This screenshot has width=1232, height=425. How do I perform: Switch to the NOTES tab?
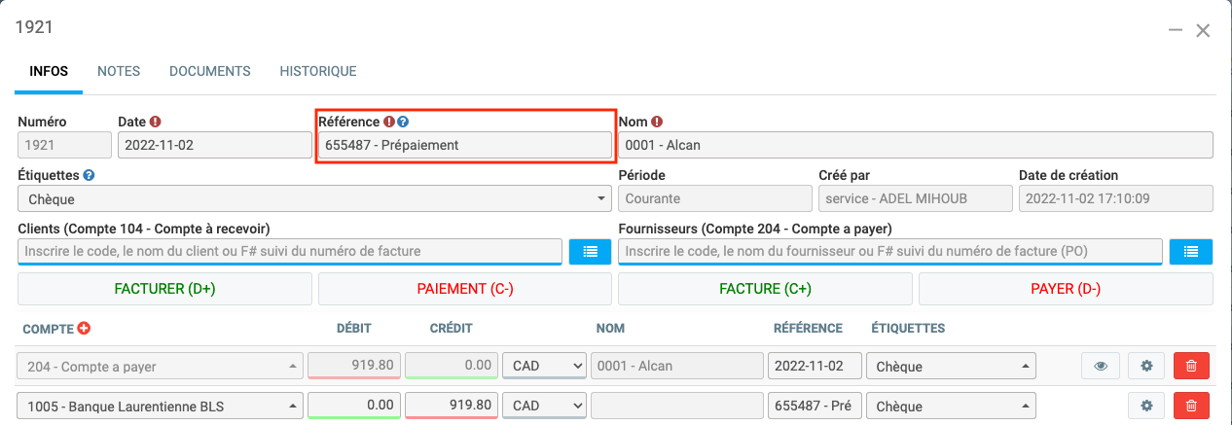119,71
